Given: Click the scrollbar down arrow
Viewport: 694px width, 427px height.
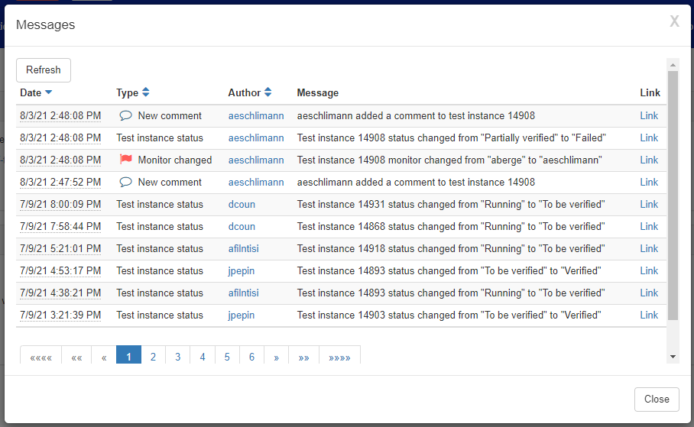Looking at the screenshot, I should point(673,357).
